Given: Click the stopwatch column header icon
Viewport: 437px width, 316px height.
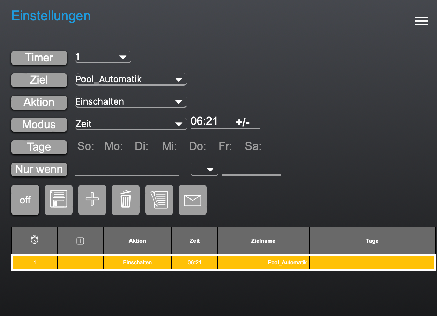Looking at the screenshot, I should tap(35, 240).
